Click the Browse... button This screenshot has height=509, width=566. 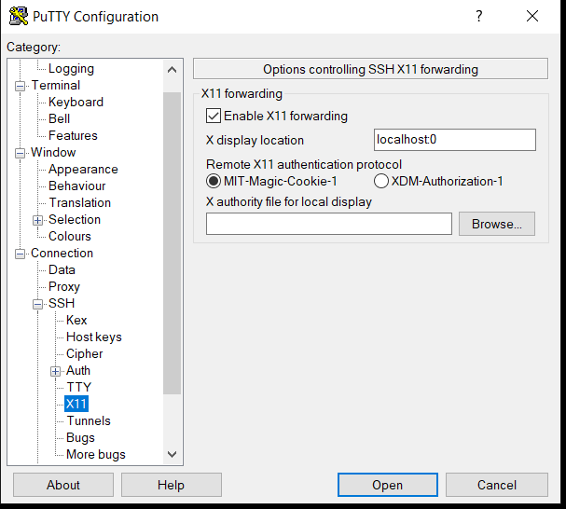(497, 224)
